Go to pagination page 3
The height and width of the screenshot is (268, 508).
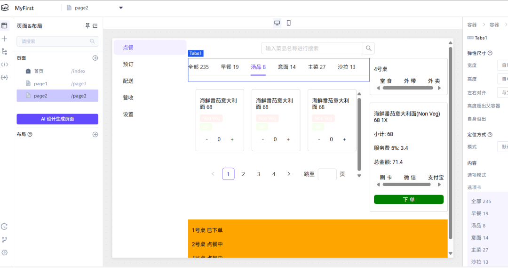(x=259, y=174)
